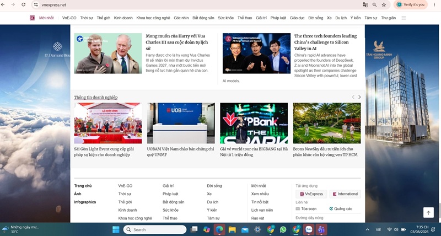Open Kinh doanh in top navigation
The height and width of the screenshot is (236, 441).
click(x=123, y=18)
